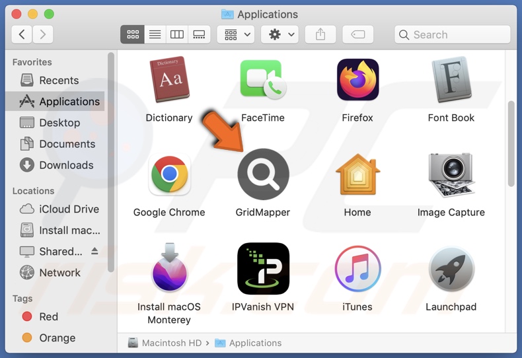The image size is (522, 358).
Task: Select the GridMapper magnifier app icon
Action: pyautogui.click(x=264, y=174)
